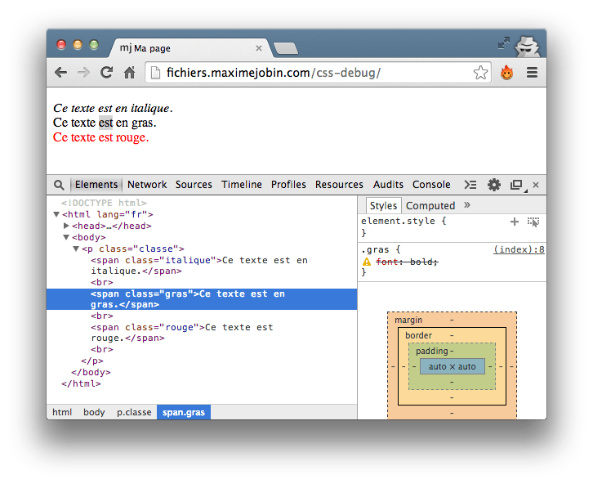The height and width of the screenshot is (484, 593).
Task: Show the console drawer icon
Action: pos(470,185)
